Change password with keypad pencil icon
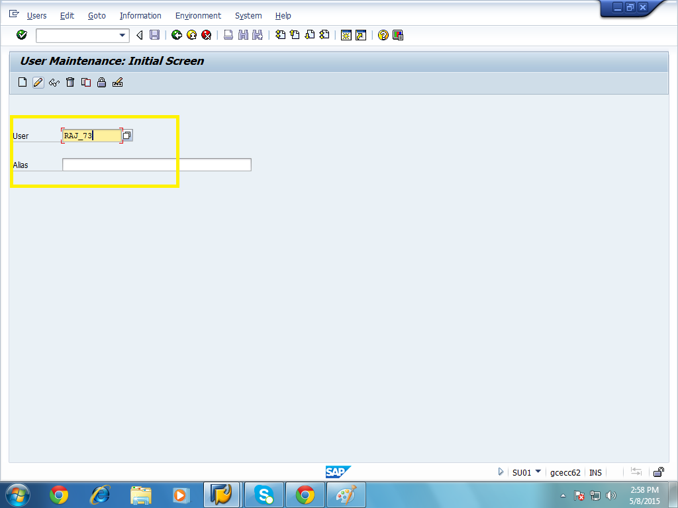Image resolution: width=678 pixels, height=508 pixels. click(117, 82)
